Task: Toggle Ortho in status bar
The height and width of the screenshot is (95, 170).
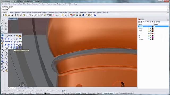Action: point(73,93)
